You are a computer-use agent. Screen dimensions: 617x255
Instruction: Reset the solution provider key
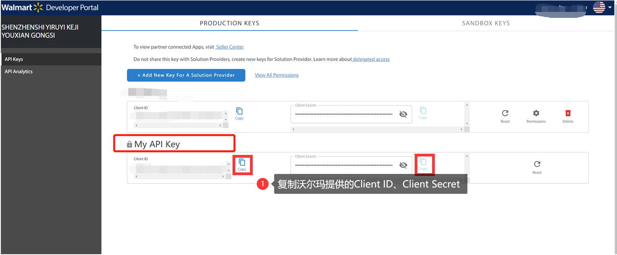pos(505,116)
